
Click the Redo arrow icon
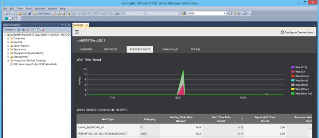[96, 13]
